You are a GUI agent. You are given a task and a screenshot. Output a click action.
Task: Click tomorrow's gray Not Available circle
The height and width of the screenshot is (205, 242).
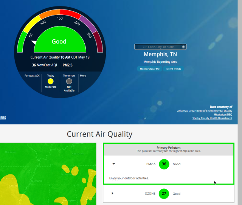click(69, 81)
